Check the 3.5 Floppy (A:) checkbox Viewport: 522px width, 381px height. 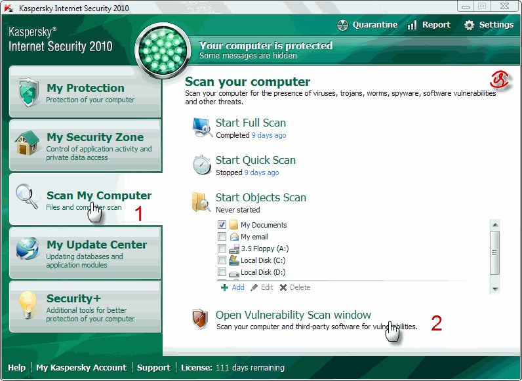(x=222, y=248)
